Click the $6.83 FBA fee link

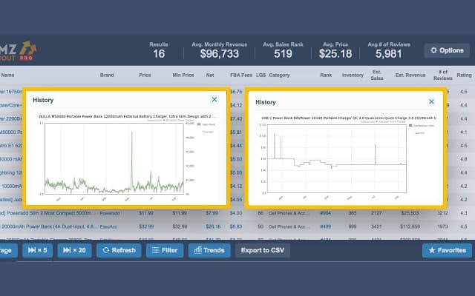pyautogui.click(x=236, y=226)
